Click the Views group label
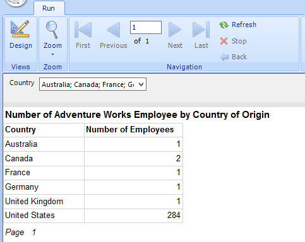305x242 pixels. 21,67
